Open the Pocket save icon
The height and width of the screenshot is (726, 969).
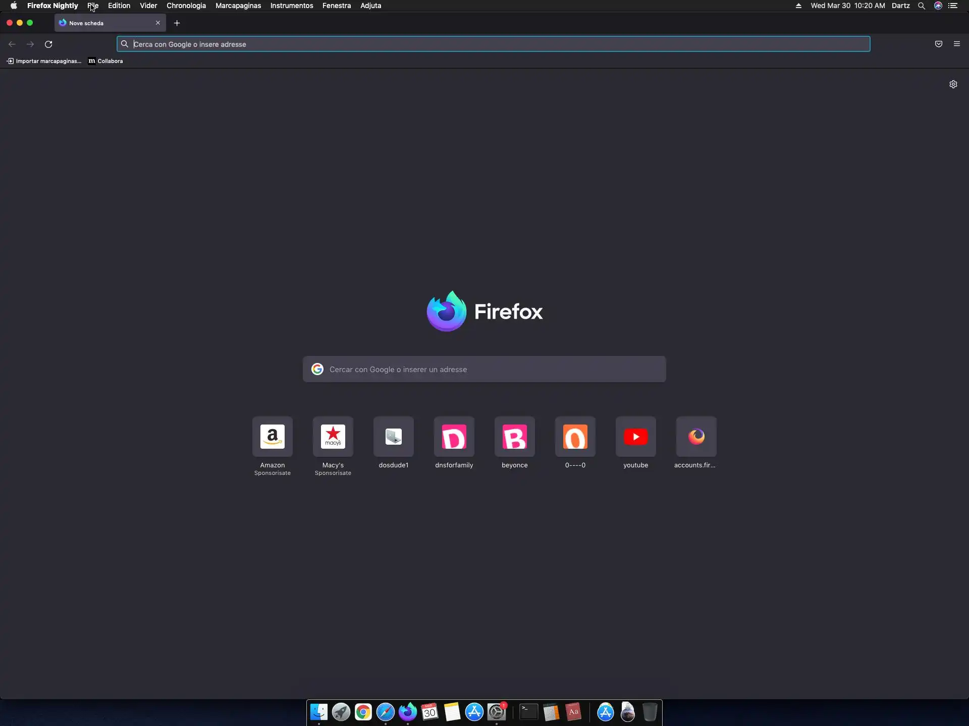pyautogui.click(x=938, y=44)
